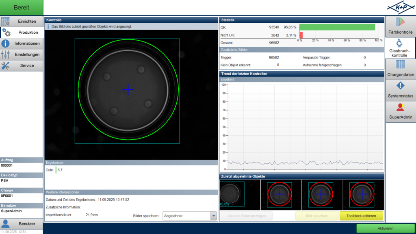The height and width of the screenshot is (234, 416).
Task: Click the result timestamp 11.09.2025 13:47:52
Action: tap(114, 200)
